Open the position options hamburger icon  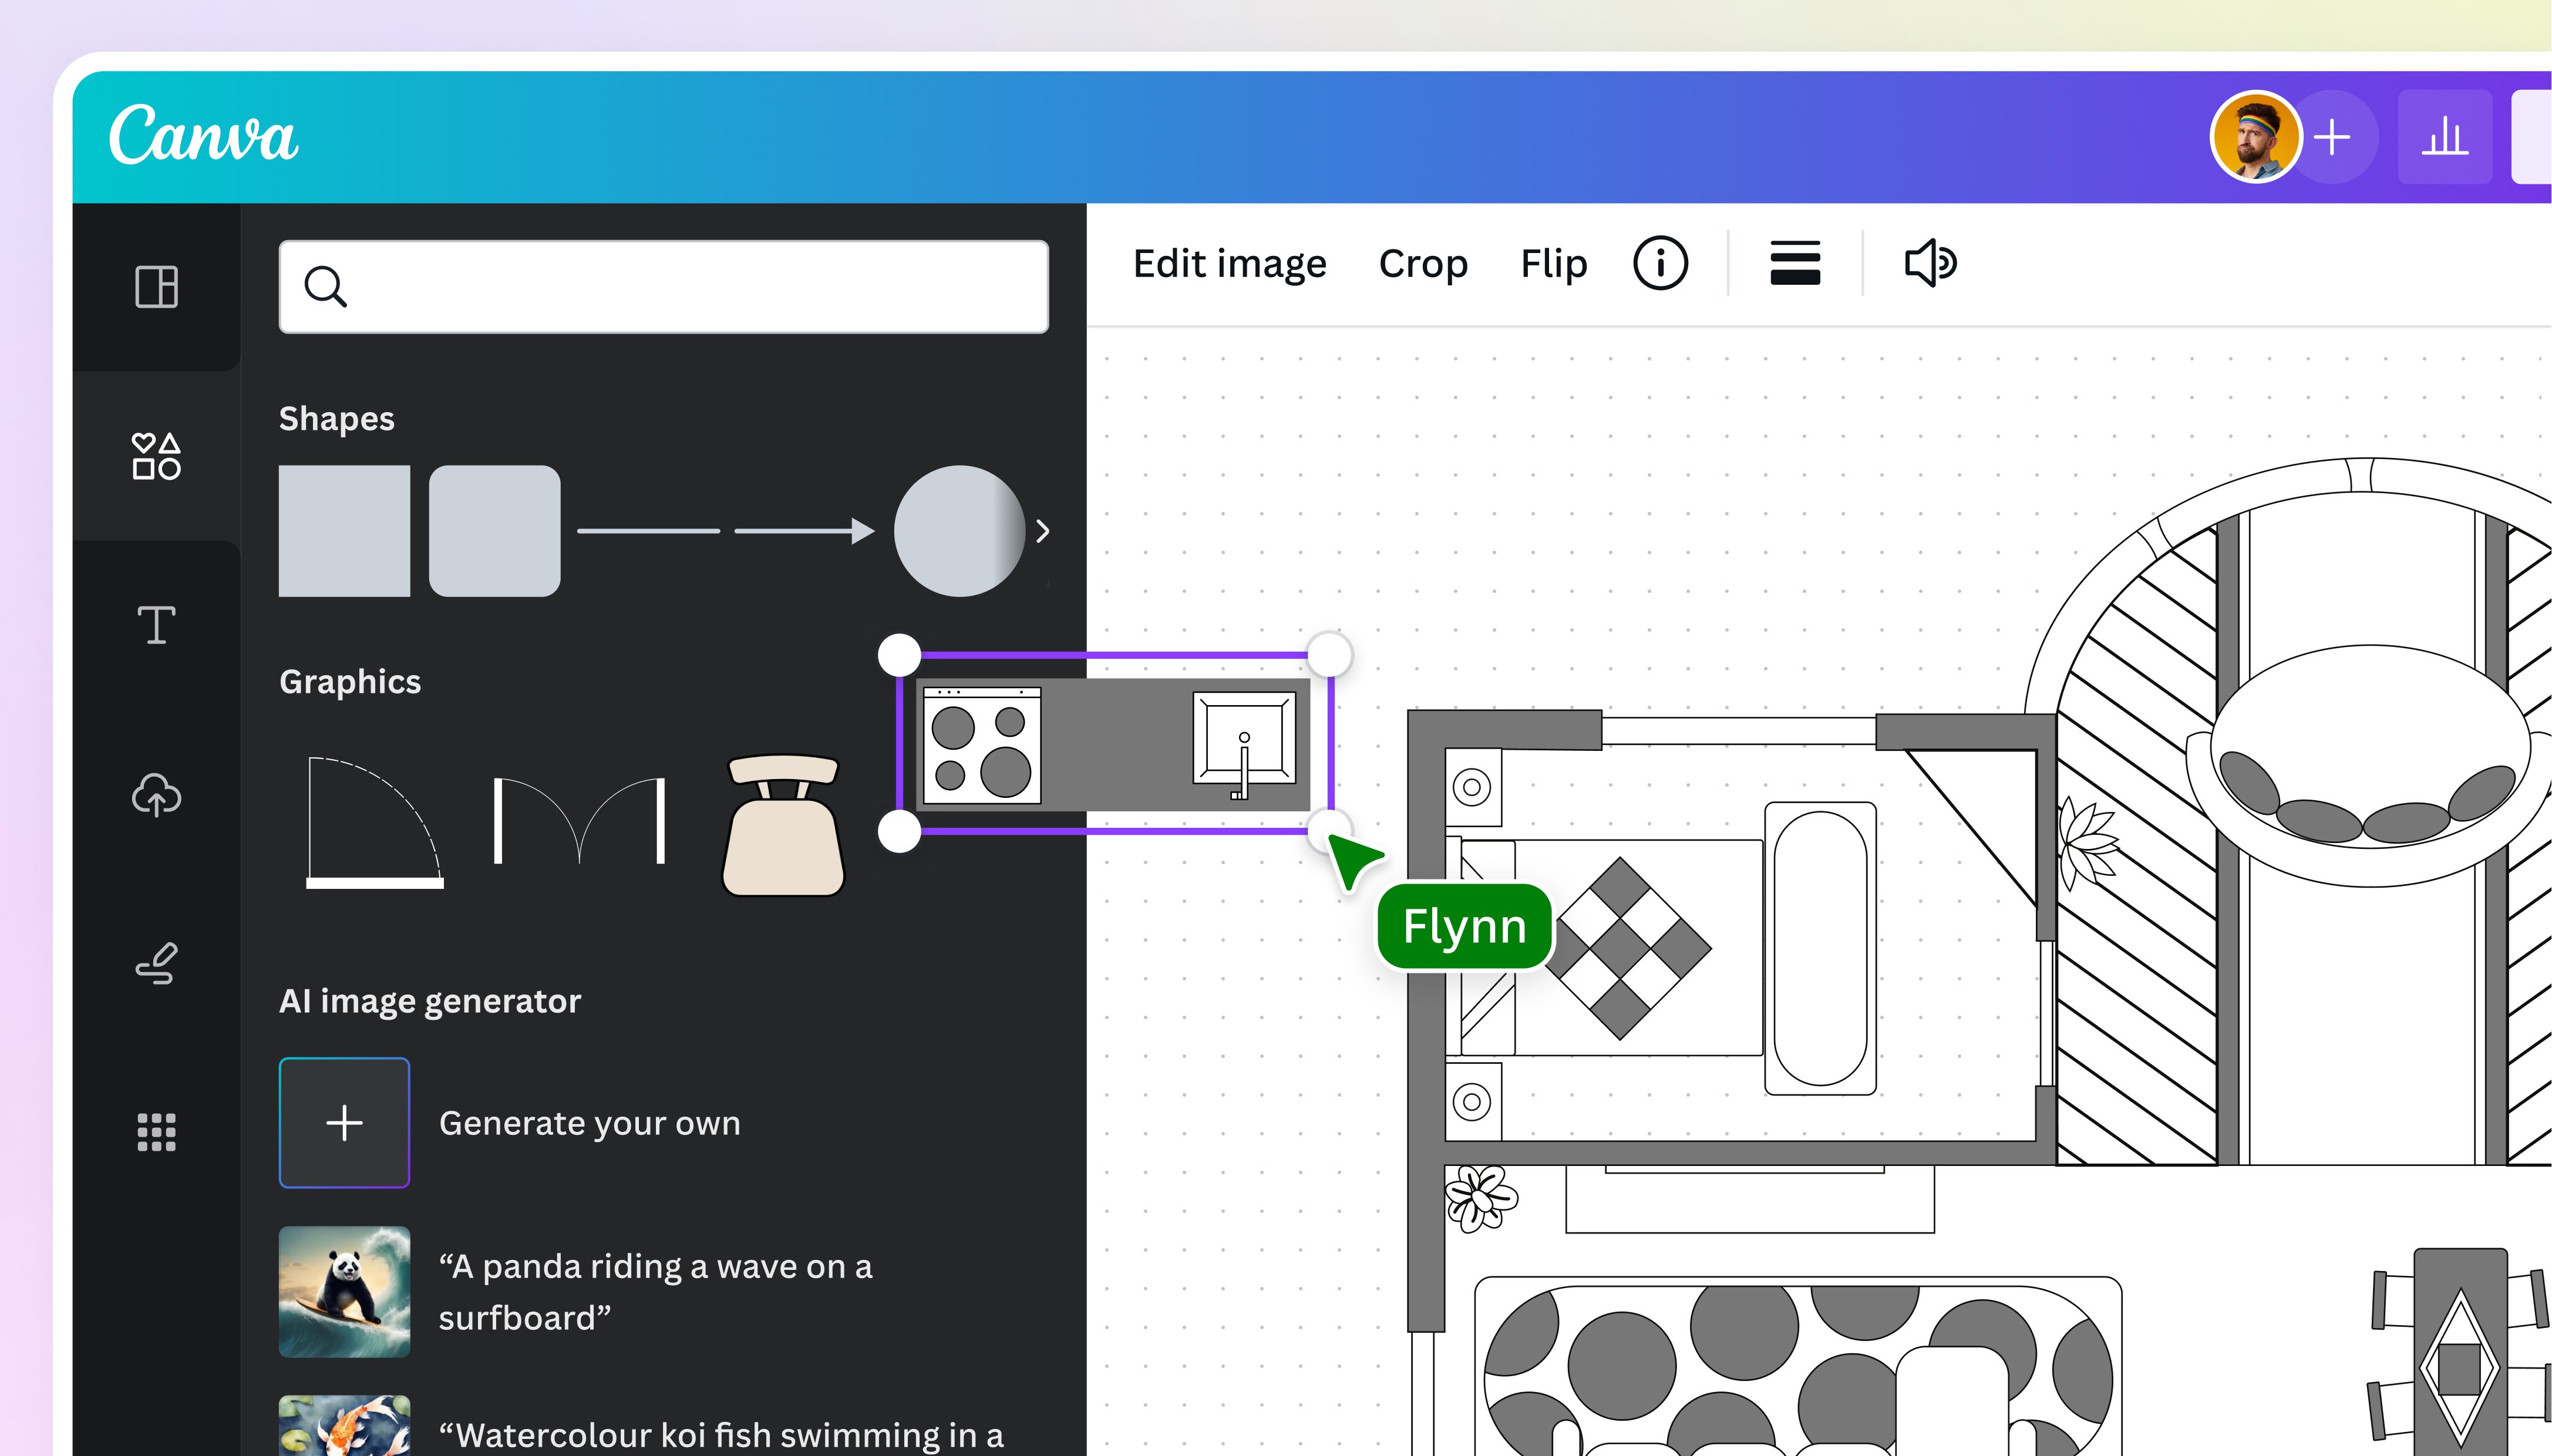[x=1794, y=263]
